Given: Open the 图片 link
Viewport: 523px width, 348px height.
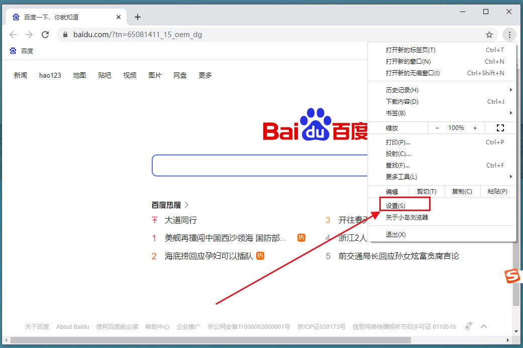Looking at the screenshot, I should pos(155,75).
